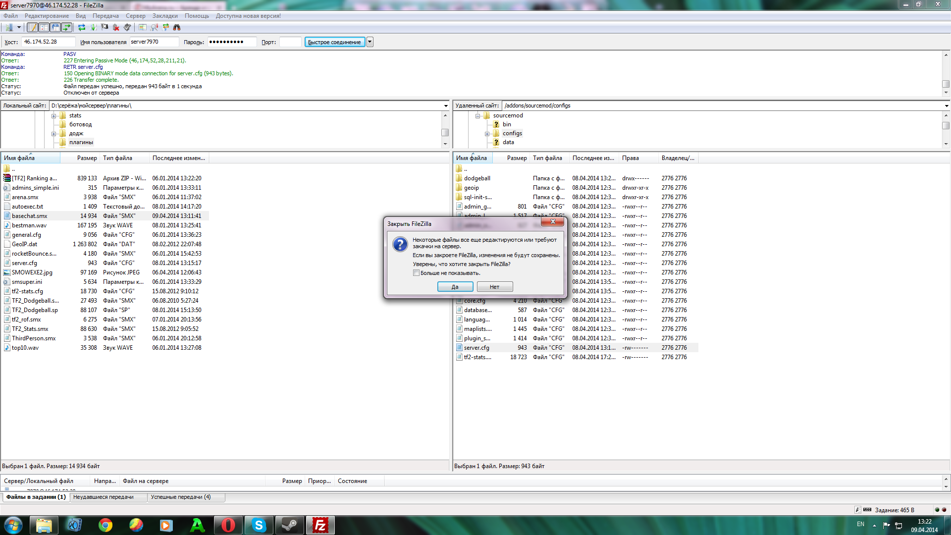The height and width of the screenshot is (535, 951).
Task: Collapse the sourcemod folder in remote tree
Action: click(478, 115)
